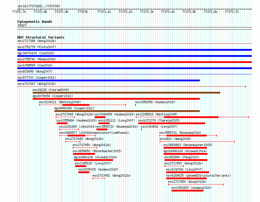Image resolution: width=260 pixels, height=202 pixels.
Task: Open the esv2717453 (Wong2012b) label
Action: [x=183, y=163]
